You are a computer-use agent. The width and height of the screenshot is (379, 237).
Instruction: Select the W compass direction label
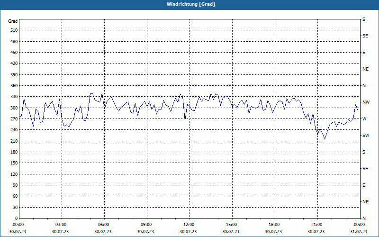[x=364, y=119]
